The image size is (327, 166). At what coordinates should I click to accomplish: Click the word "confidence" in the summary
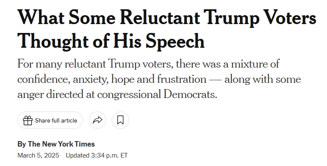pyautogui.click(x=44, y=79)
